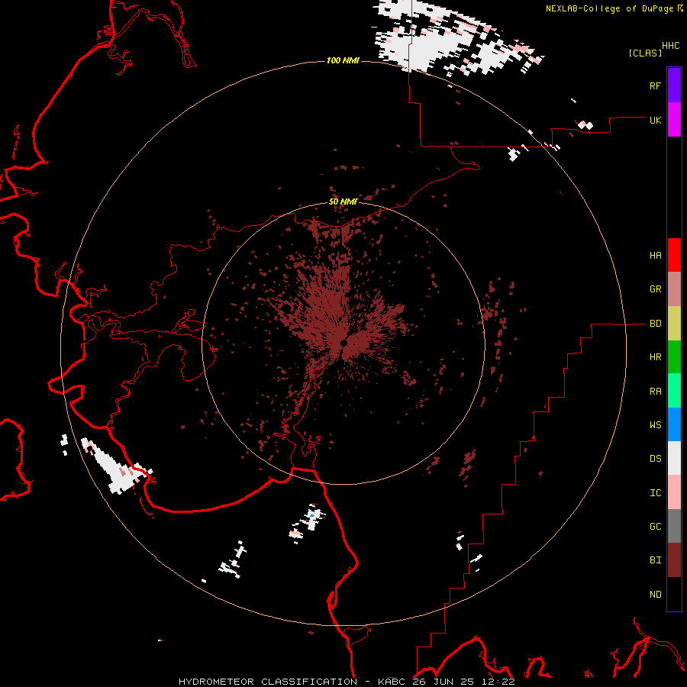Click the GC legend label
The width and height of the screenshot is (687, 687).
click(655, 527)
